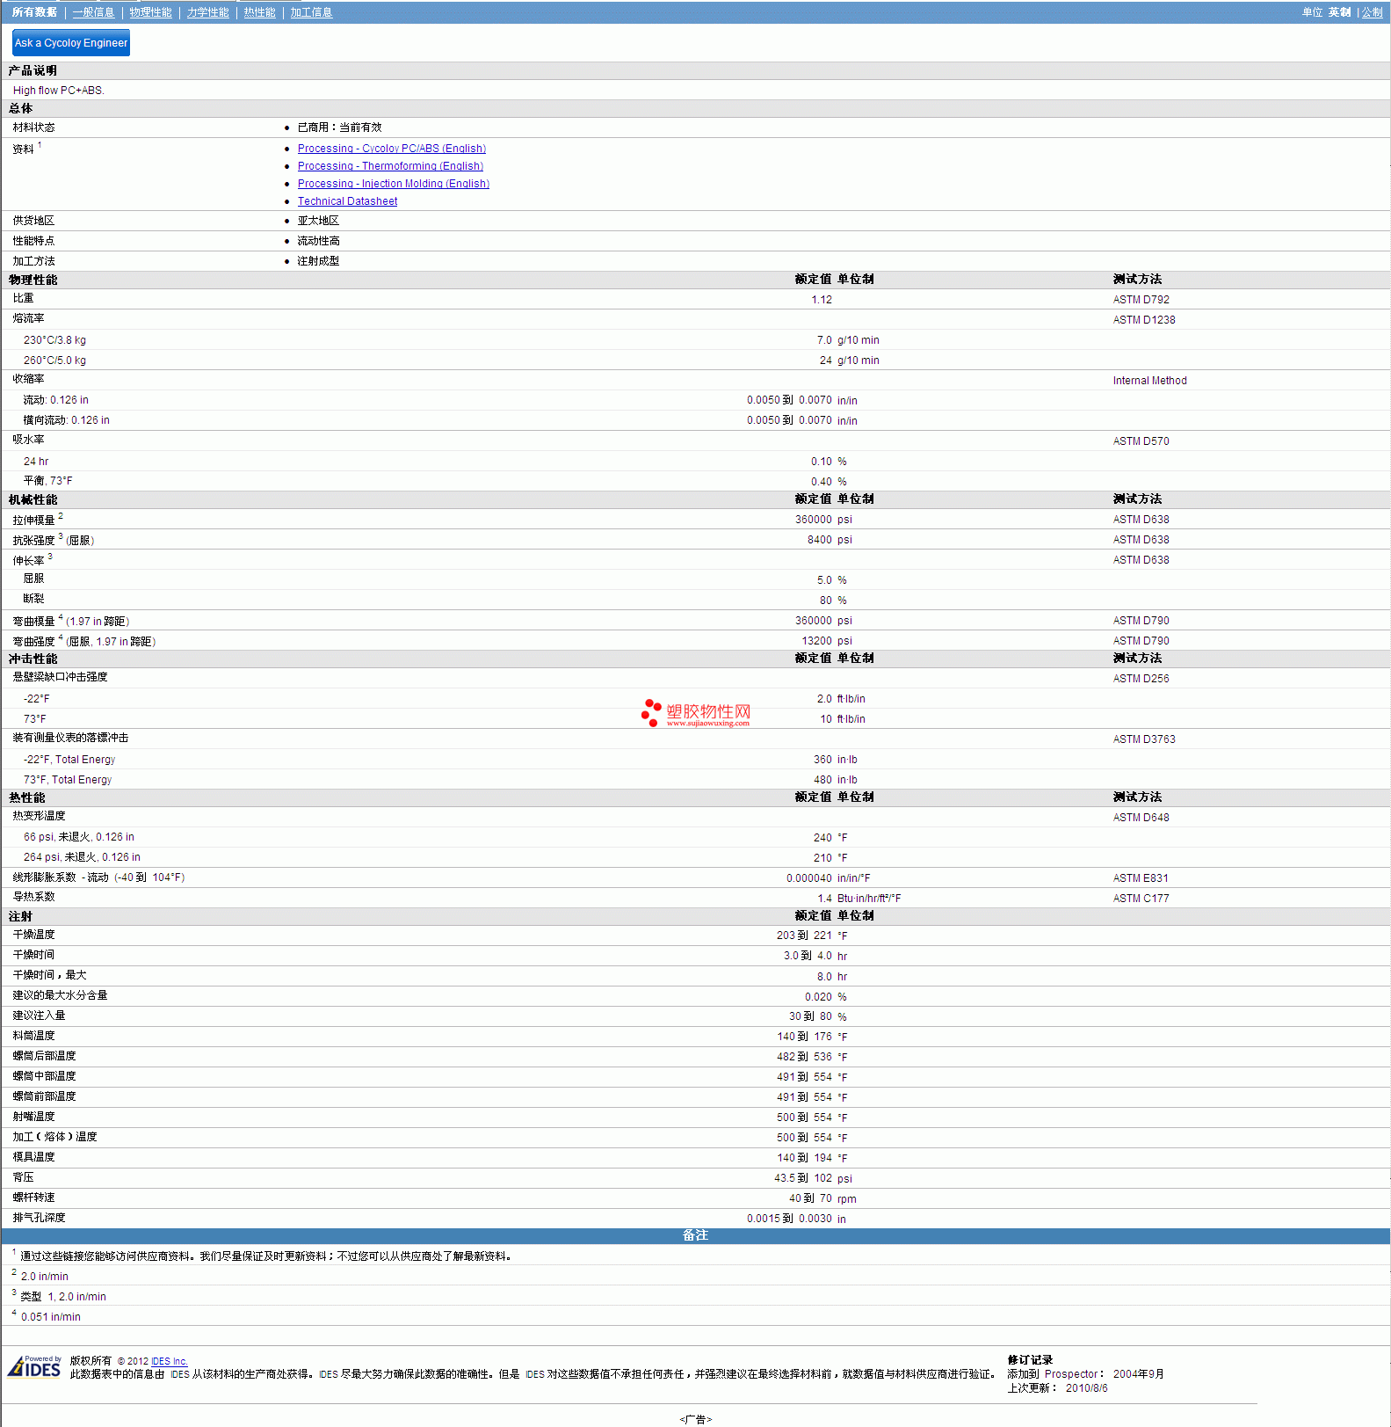
Task: Click the 弯曲强度 value 13200
Action: [x=816, y=641]
